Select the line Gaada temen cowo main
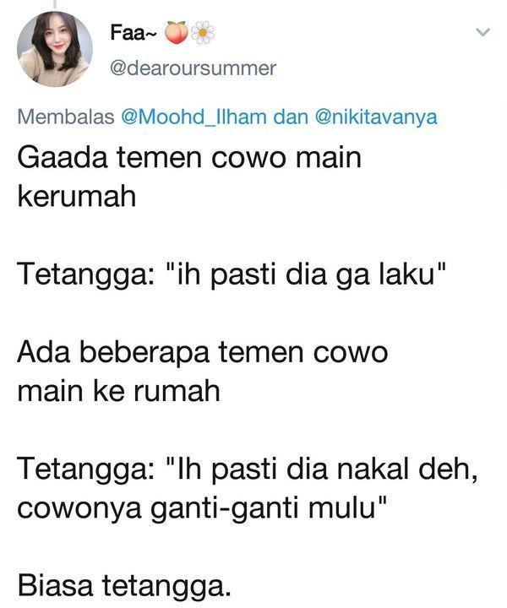 (x=189, y=157)
